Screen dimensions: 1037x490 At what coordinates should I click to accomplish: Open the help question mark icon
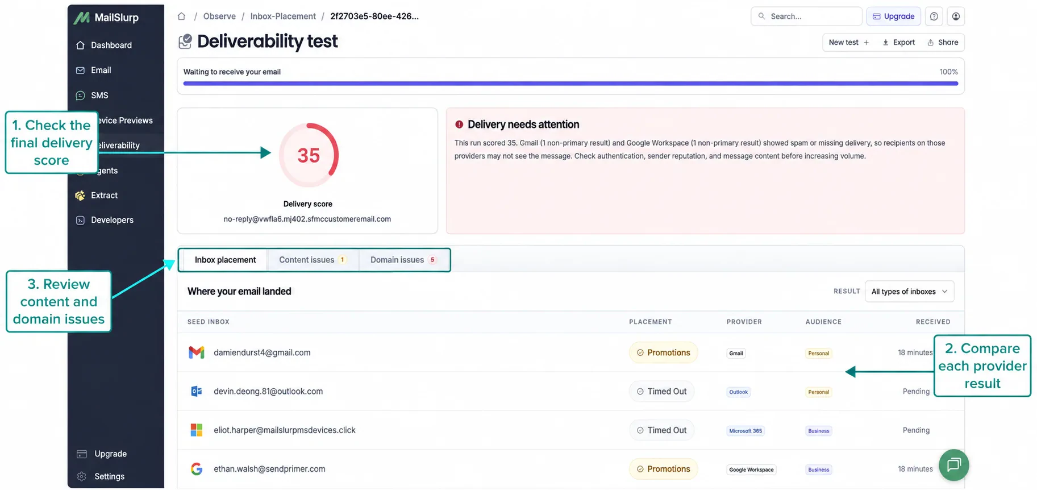tap(934, 16)
